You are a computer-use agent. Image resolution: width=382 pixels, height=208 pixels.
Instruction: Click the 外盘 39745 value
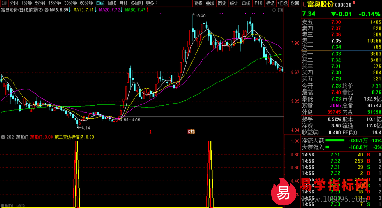tap(334, 112)
